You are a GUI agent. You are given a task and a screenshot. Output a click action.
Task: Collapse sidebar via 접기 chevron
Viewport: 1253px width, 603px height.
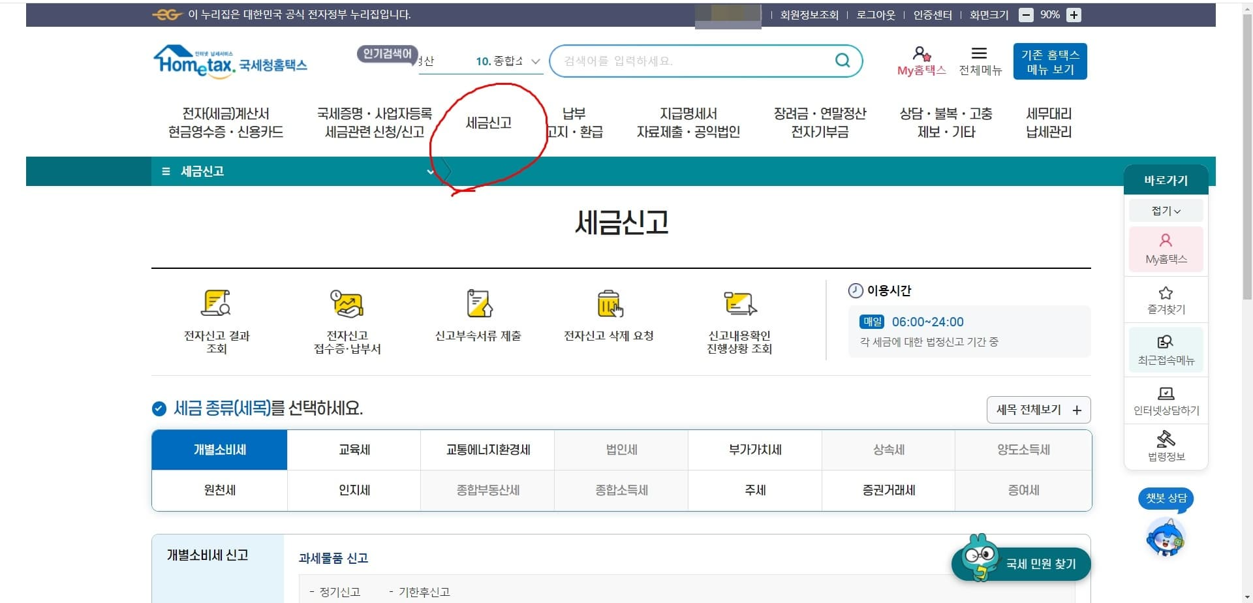[x=1166, y=210]
